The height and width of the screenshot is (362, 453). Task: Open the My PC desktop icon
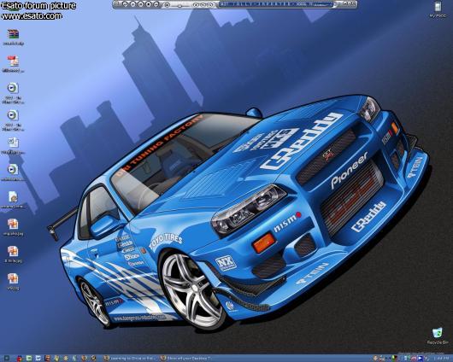438,9
